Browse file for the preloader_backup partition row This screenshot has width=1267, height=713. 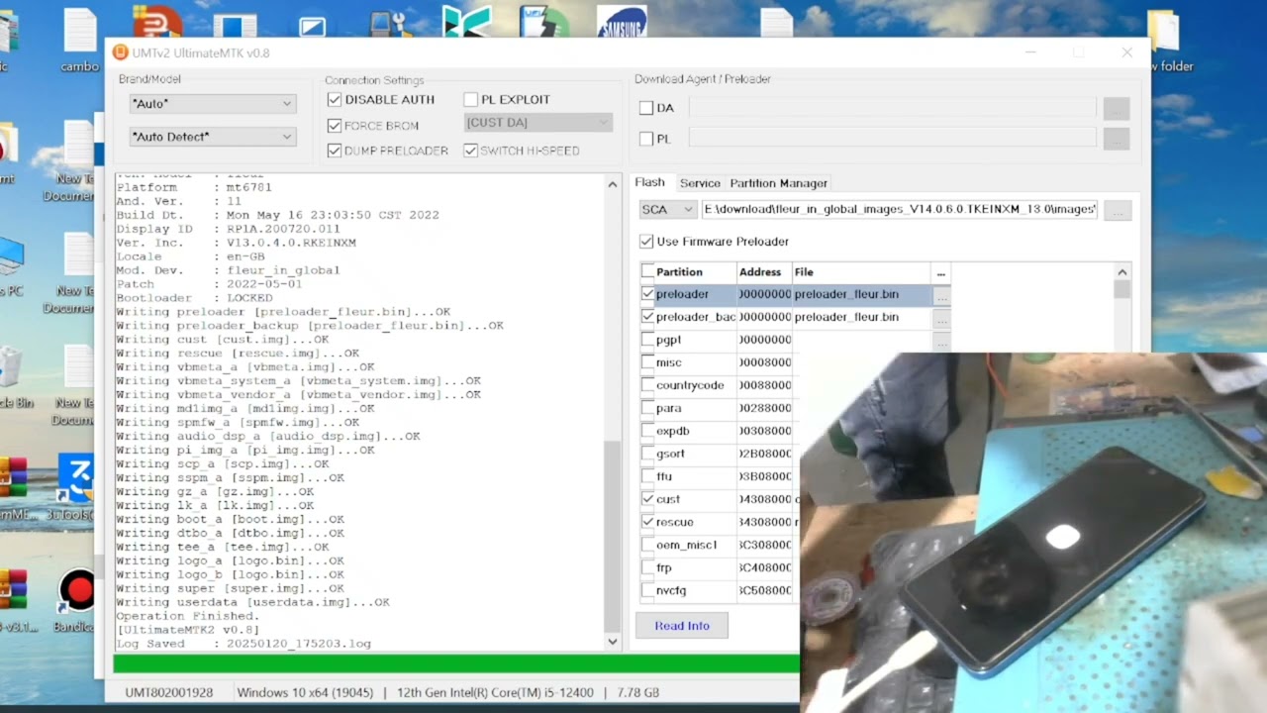point(941,318)
